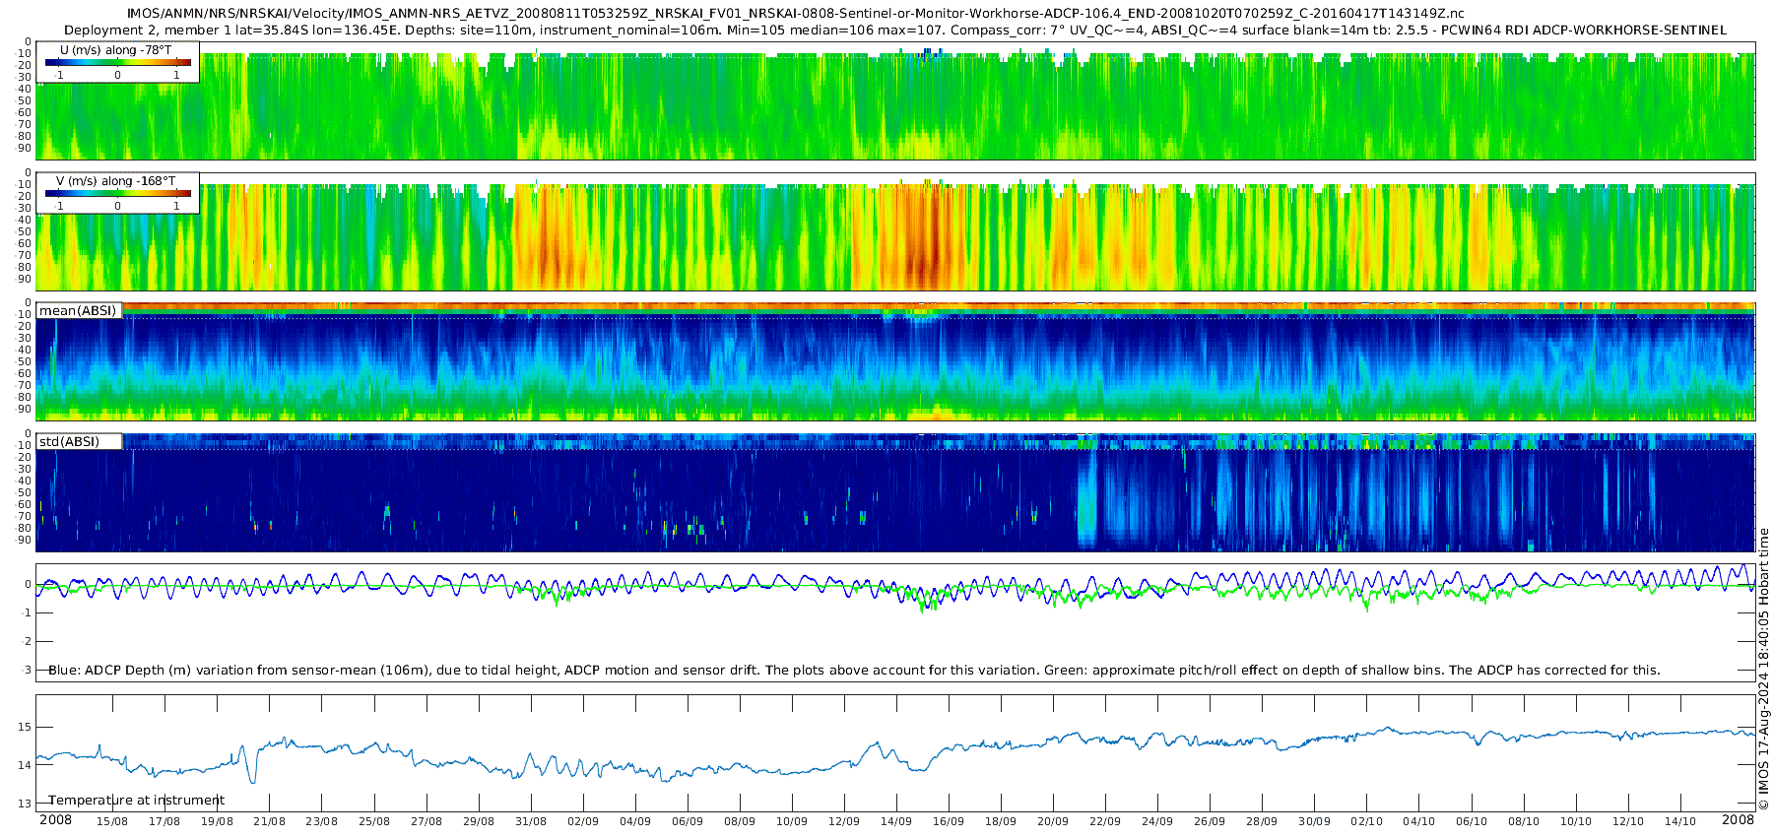Click the 04/10 date tick label
The height and width of the screenshot is (837, 1773).
1418,821
